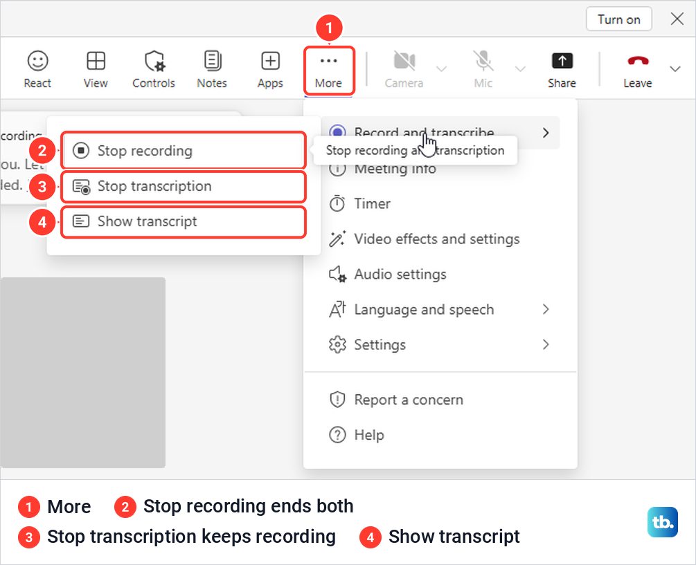The height and width of the screenshot is (565, 696).
Task: Click the video effects wand icon
Action: click(x=337, y=239)
